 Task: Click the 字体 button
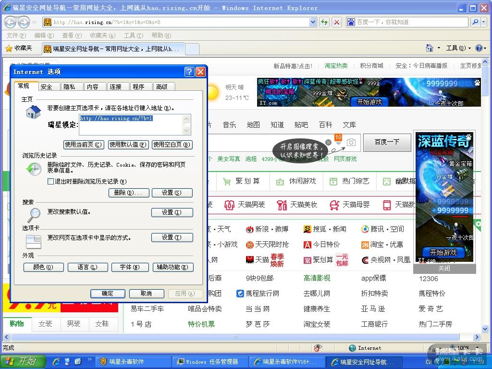click(x=130, y=267)
